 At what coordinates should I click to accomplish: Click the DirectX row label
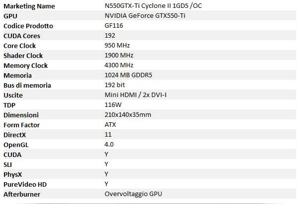pyautogui.click(x=14, y=135)
